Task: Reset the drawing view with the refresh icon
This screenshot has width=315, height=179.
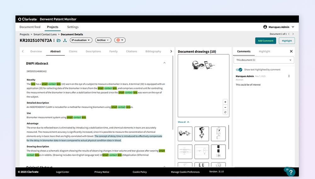Action: [x=225, y=112]
